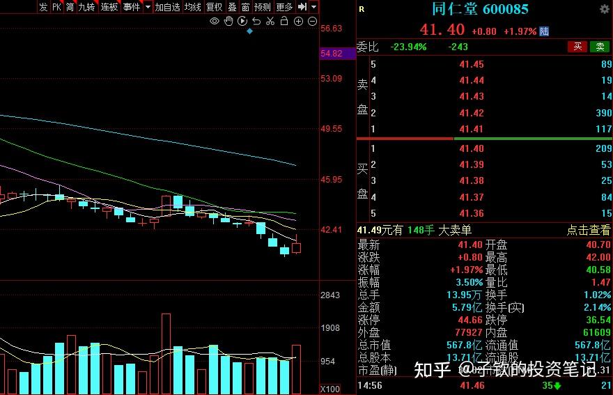Select buy level 4 price 41.37
This screenshot has height=395, width=613.
tap(472, 197)
